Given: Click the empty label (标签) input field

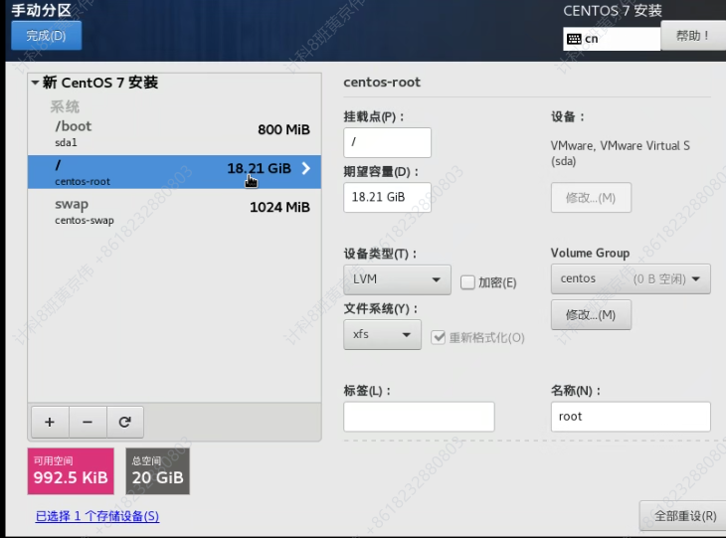Looking at the screenshot, I should tap(419, 417).
